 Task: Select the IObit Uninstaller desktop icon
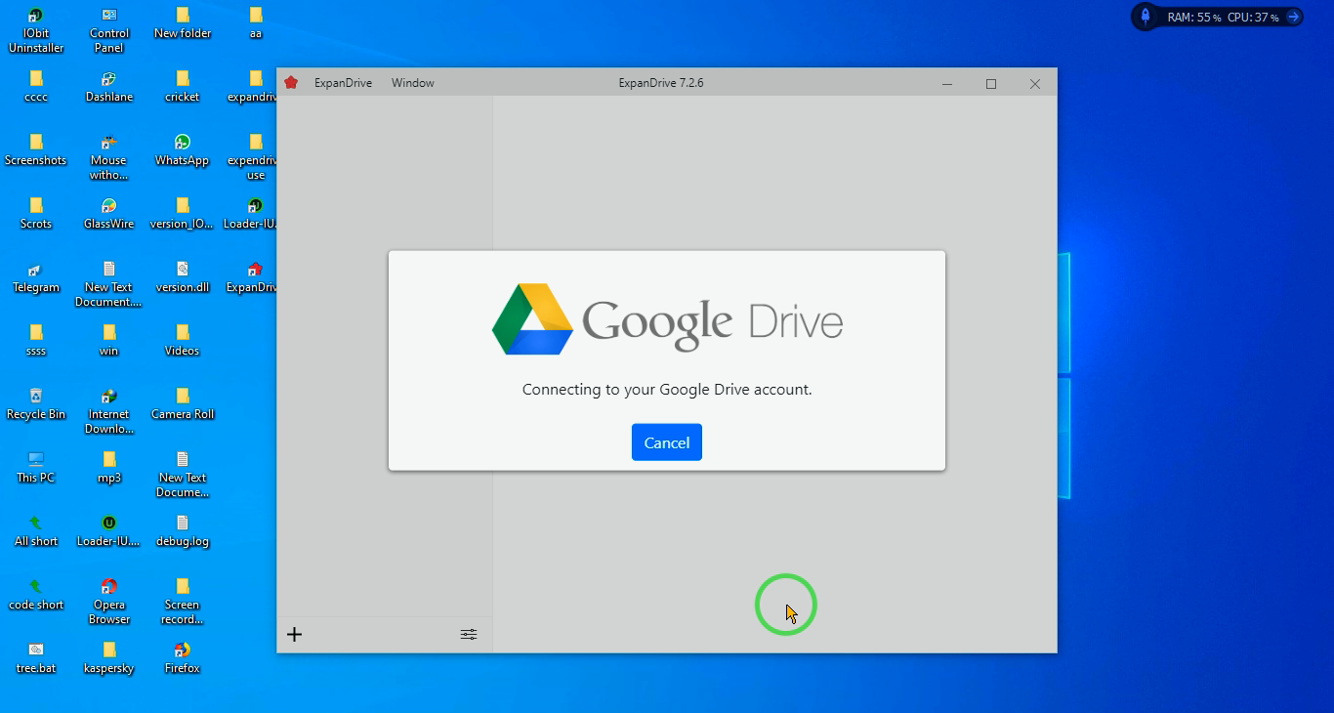tap(36, 30)
